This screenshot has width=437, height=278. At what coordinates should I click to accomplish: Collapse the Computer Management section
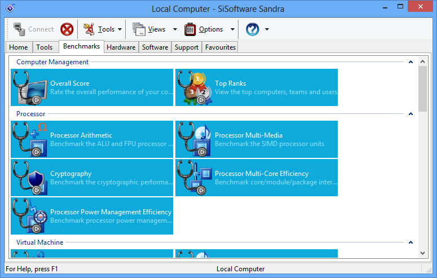point(410,62)
